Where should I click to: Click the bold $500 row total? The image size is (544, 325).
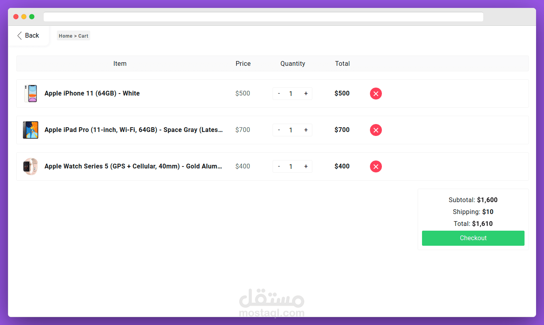point(342,94)
